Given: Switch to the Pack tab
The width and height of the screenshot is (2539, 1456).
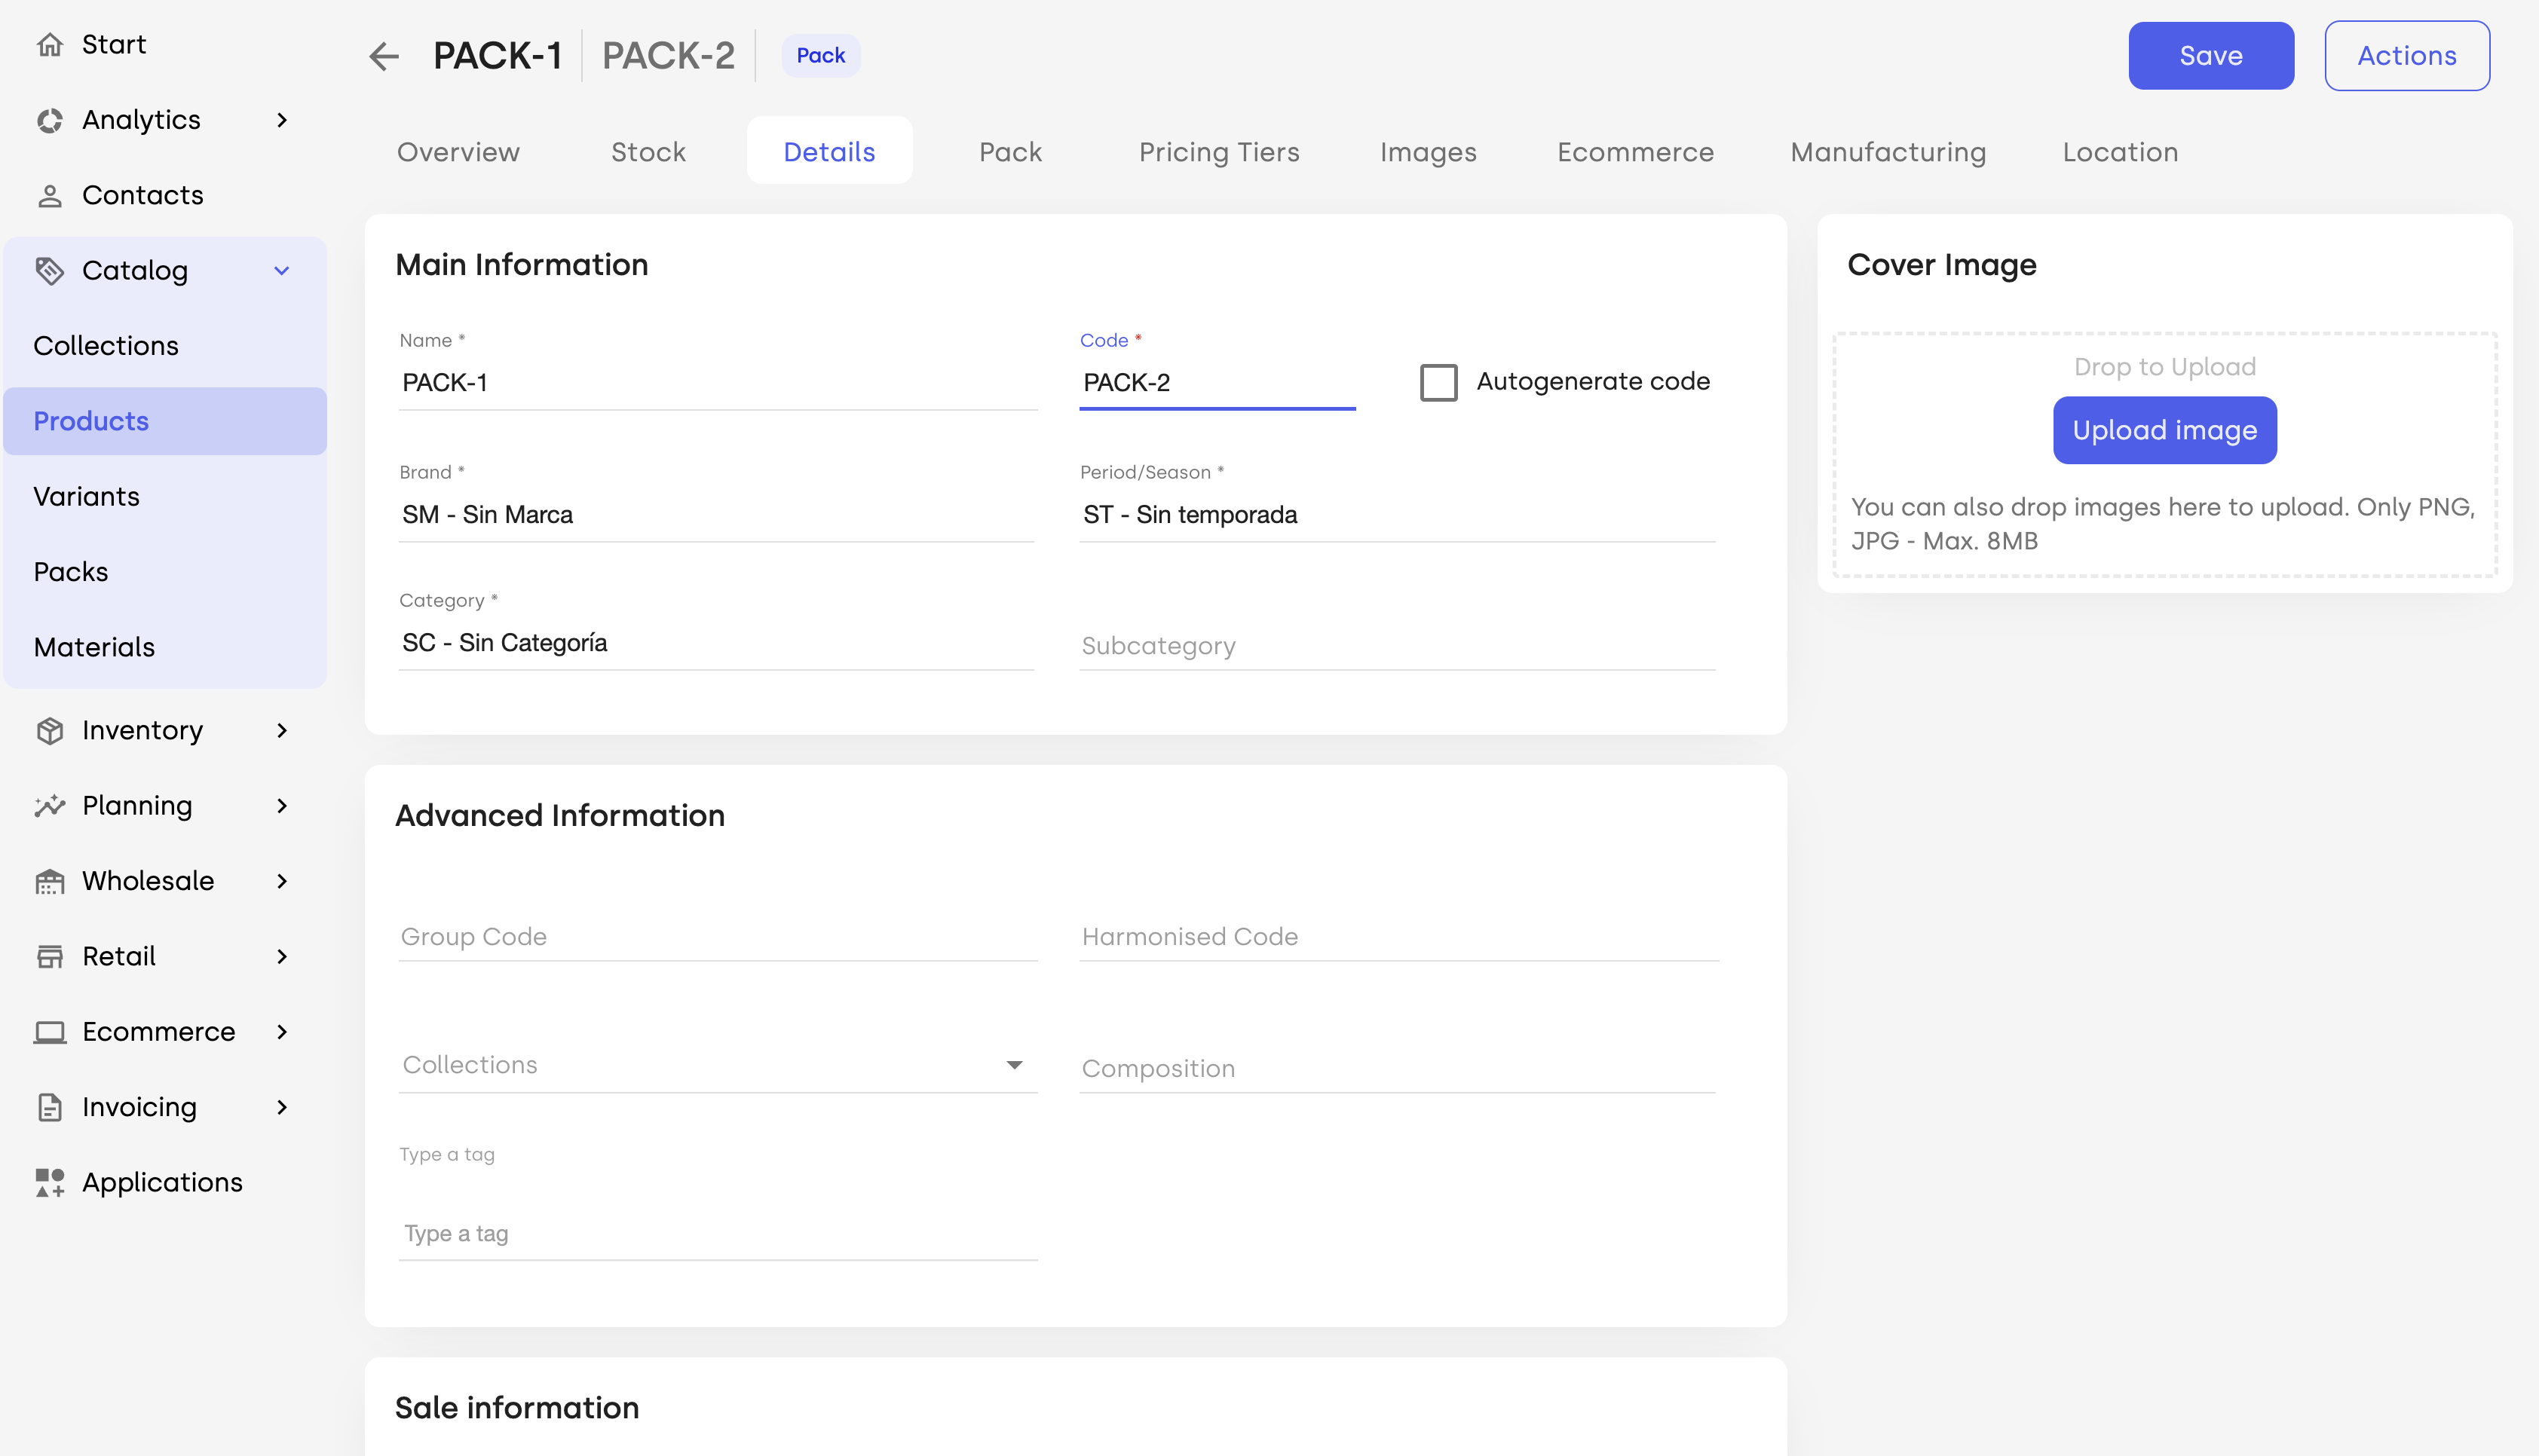Looking at the screenshot, I should tap(1010, 151).
